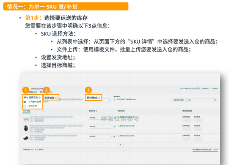Viewport: 229px width, 165px height.
Task: Click case quantity field in black shoe row
Action: tap(187, 139)
